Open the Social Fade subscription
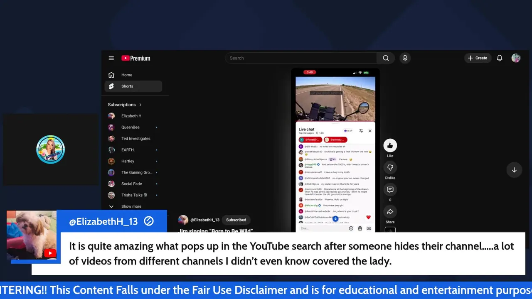 [x=133, y=184]
